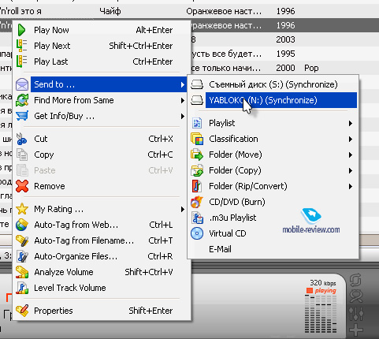
Task: Open Properties from the context menu
Action: pyautogui.click(x=102, y=311)
